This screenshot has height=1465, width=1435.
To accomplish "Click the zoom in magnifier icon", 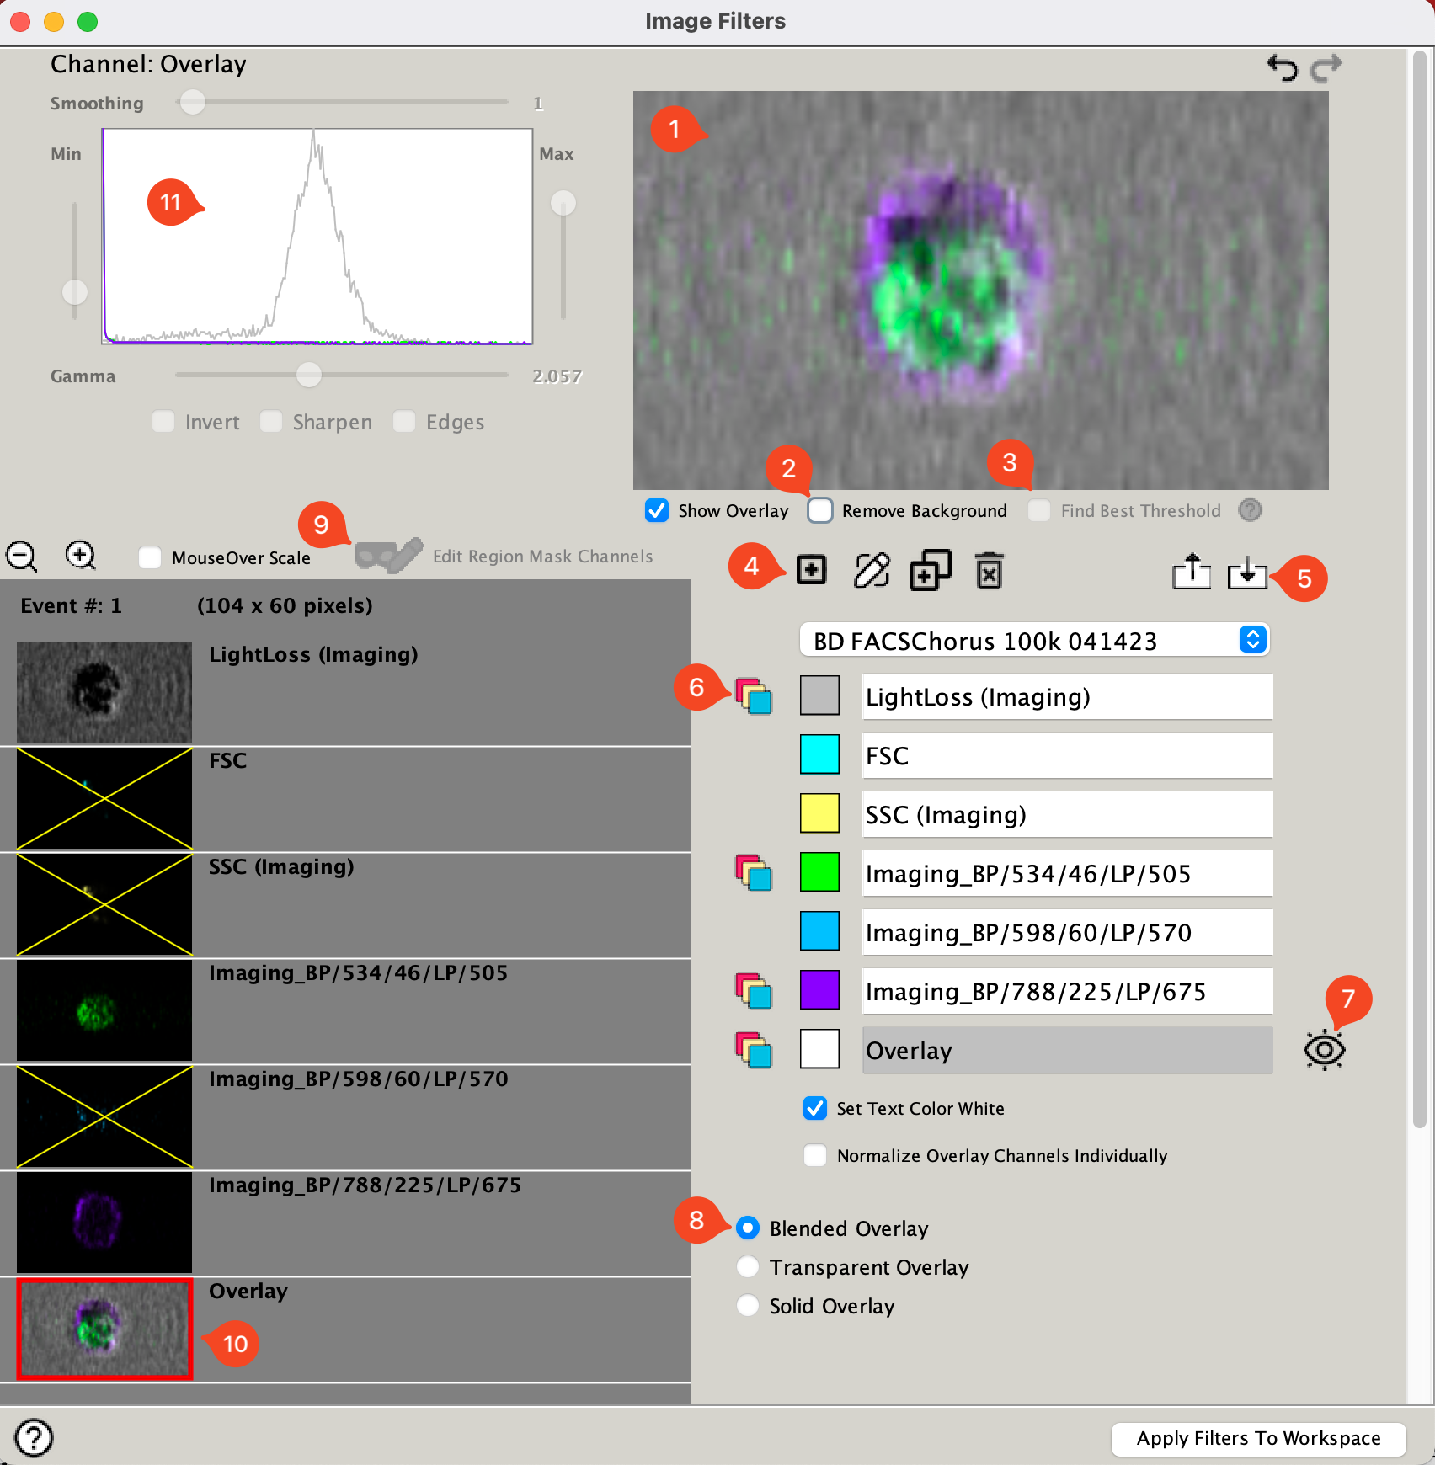I will pyautogui.click(x=80, y=556).
